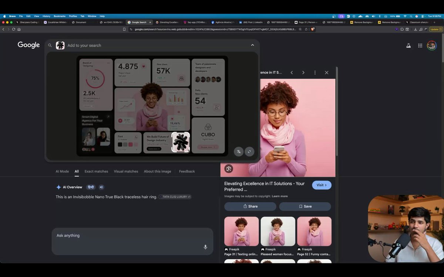Click the browser back arrow
Screen dimensions: 444x277
pyautogui.click(x=3, y=29)
